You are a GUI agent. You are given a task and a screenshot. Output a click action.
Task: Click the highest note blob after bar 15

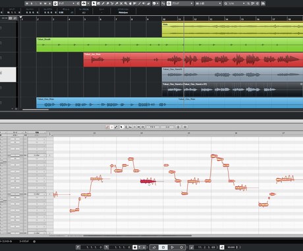tap(214, 156)
